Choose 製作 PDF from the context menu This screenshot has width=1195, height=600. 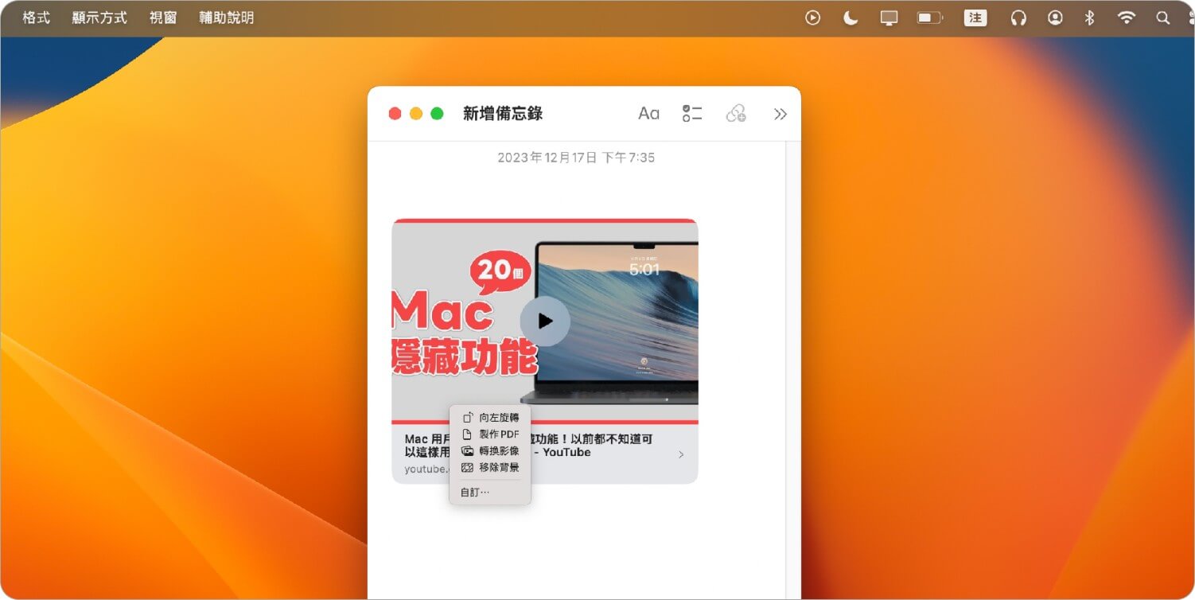pyautogui.click(x=490, y=434)
